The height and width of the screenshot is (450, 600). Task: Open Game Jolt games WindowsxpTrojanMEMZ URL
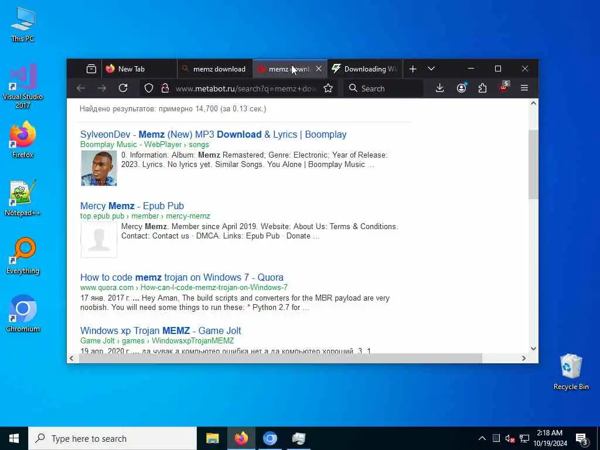[x=157, y=340]
